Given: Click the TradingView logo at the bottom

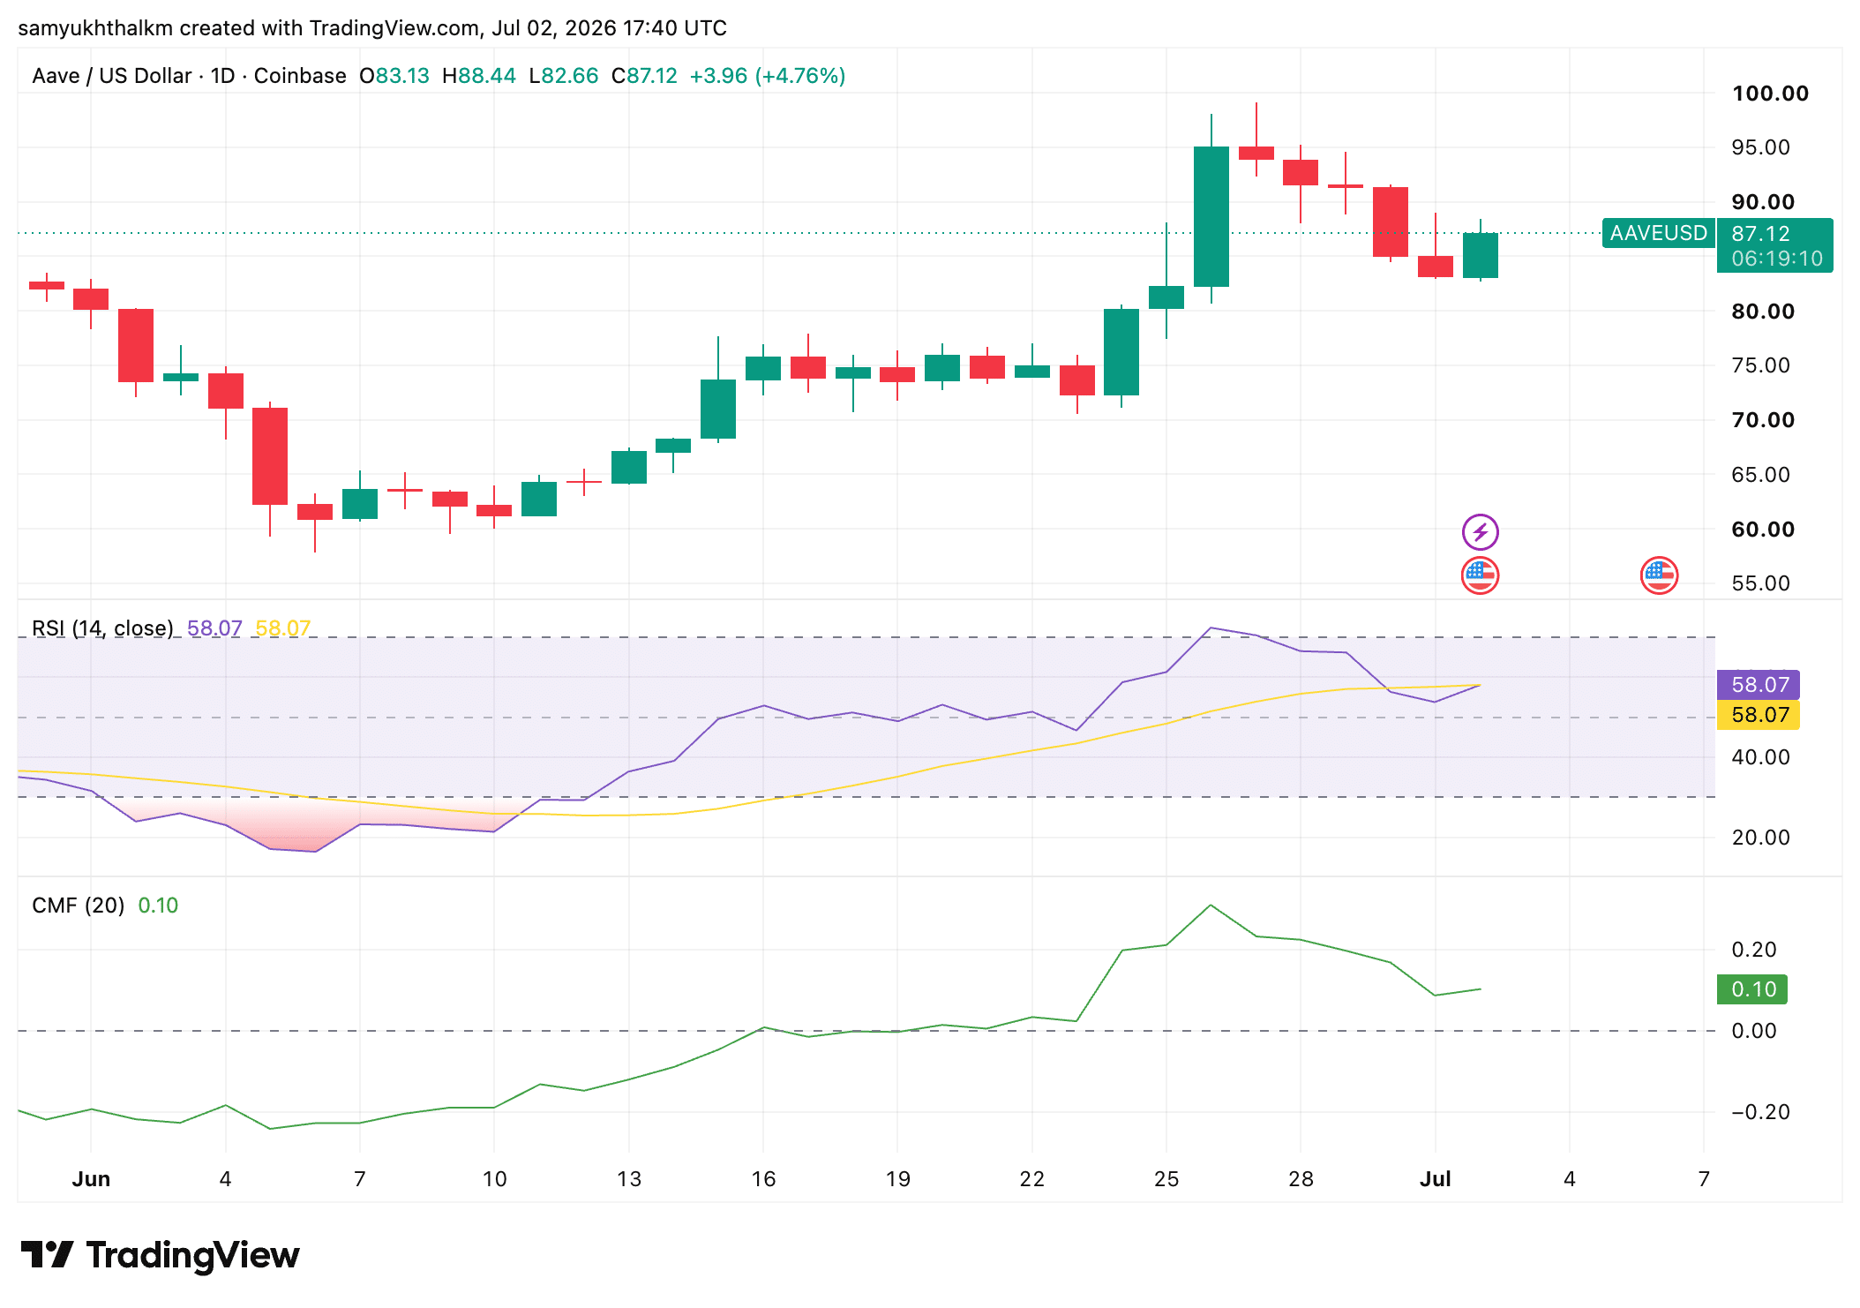Looking at the screenshot, I should [160, 1254].
